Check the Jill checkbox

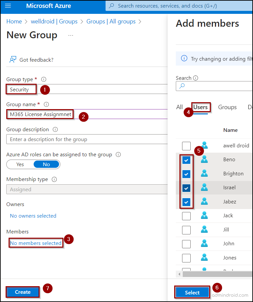point(186,230)
